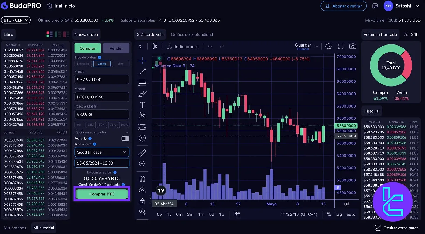Select the crosshair cursor tool

tap(142, 61)
